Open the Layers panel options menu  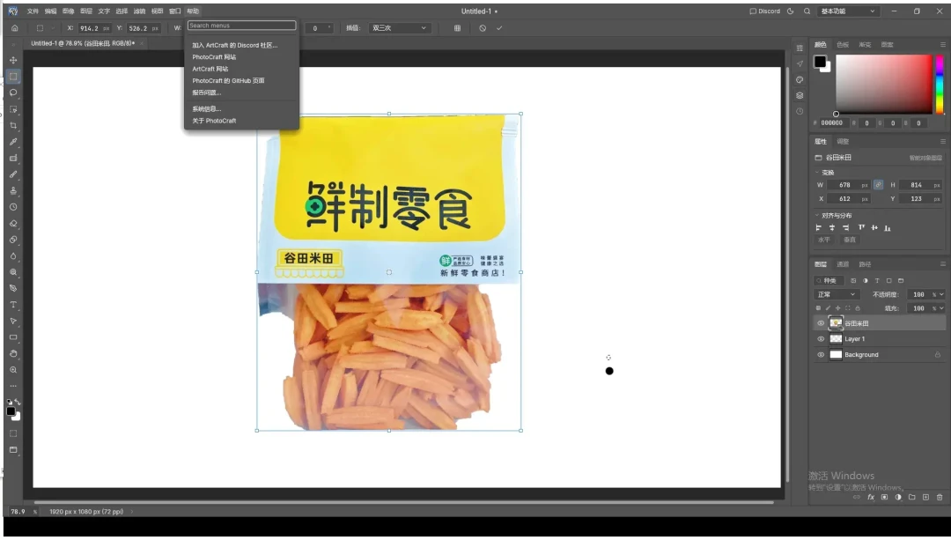(x=942, y=264)
